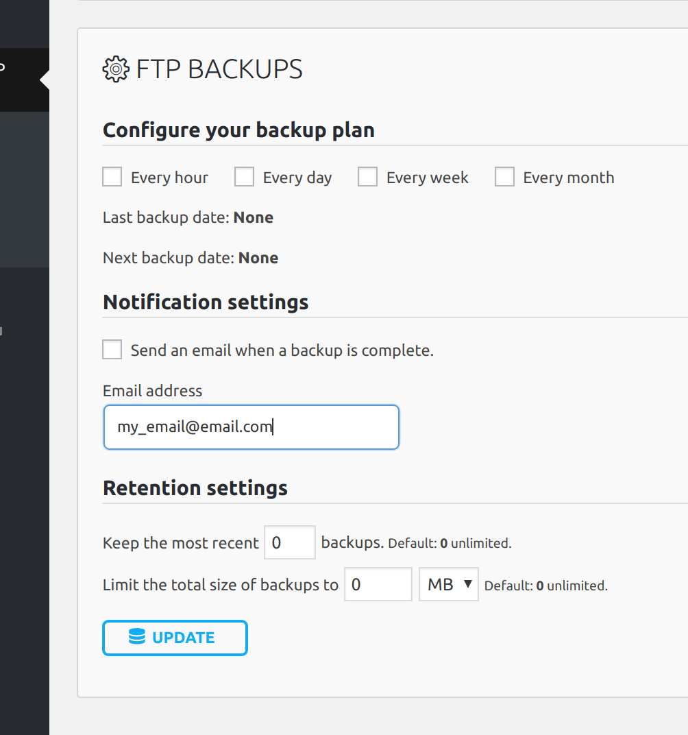Click the Last backup date text
This screenshot has height=735, width=688.
188,218
